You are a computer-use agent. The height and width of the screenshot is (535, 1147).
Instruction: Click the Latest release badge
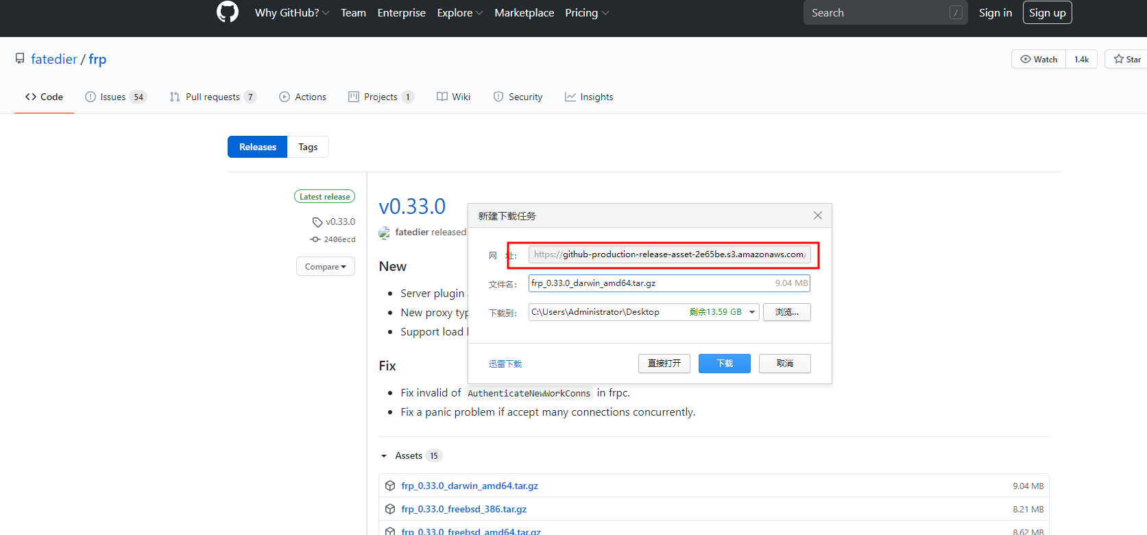tap(324, 196)
